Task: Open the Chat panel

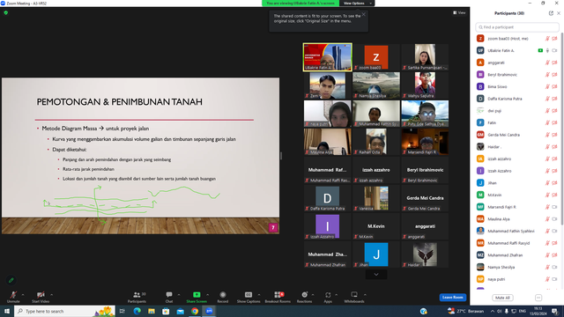Action: [168, 297]
